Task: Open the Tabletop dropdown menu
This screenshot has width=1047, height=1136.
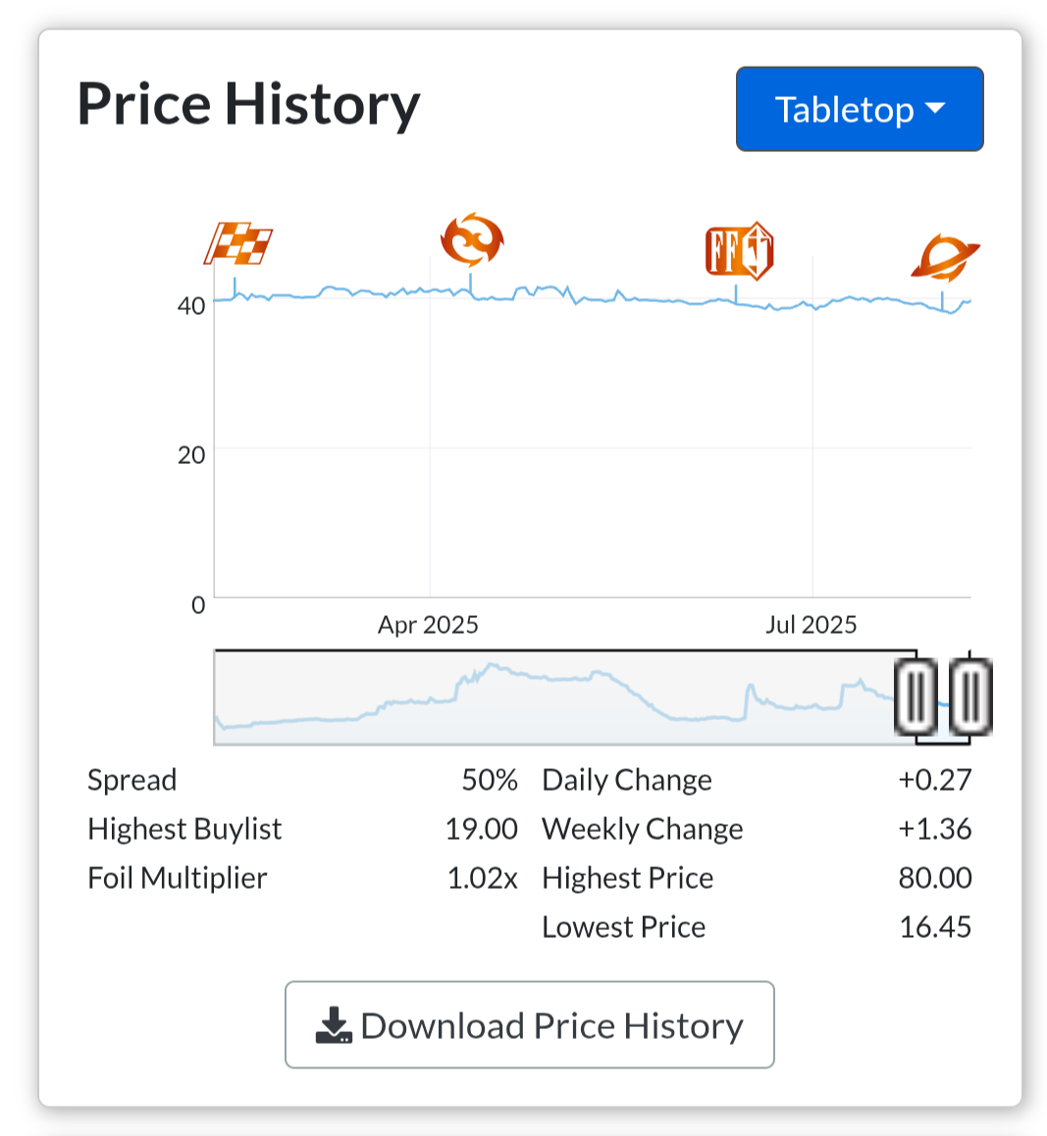Action: [860, 110]
